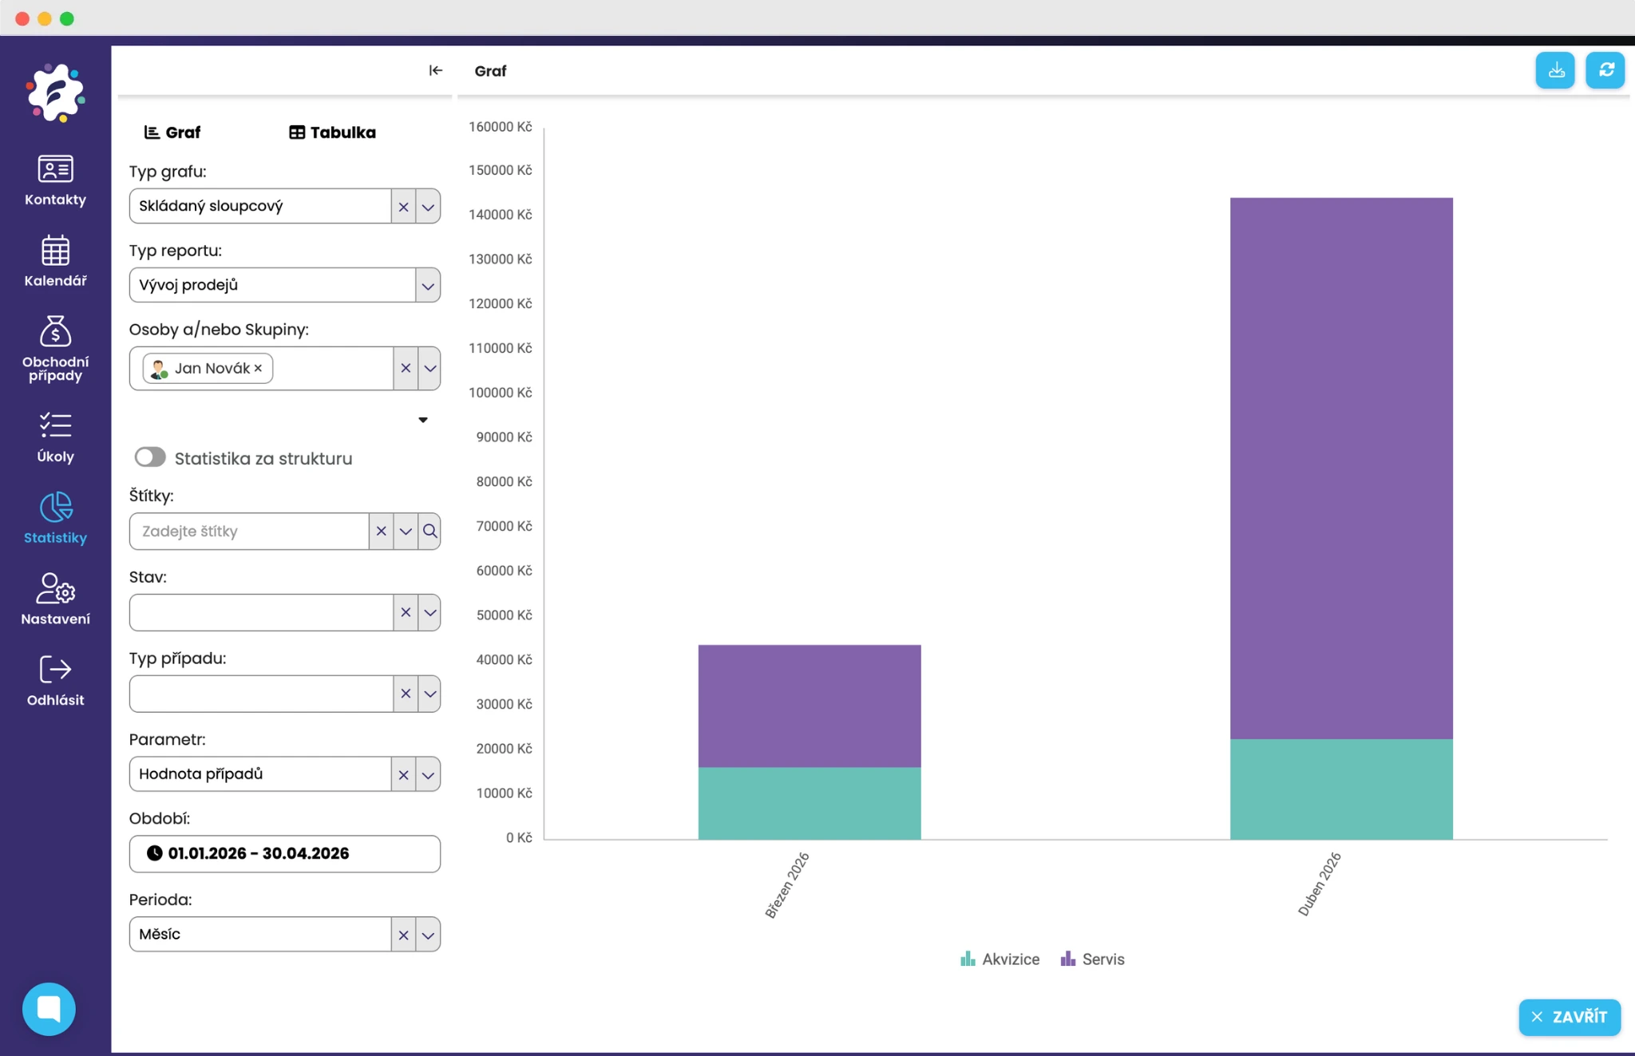Click the download chart icon
The image size is (1635, 1056).
(x=1554, y=71)
